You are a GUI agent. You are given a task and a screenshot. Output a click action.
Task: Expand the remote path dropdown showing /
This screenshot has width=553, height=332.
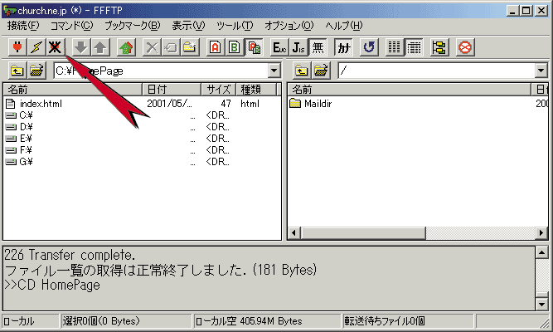545,71
